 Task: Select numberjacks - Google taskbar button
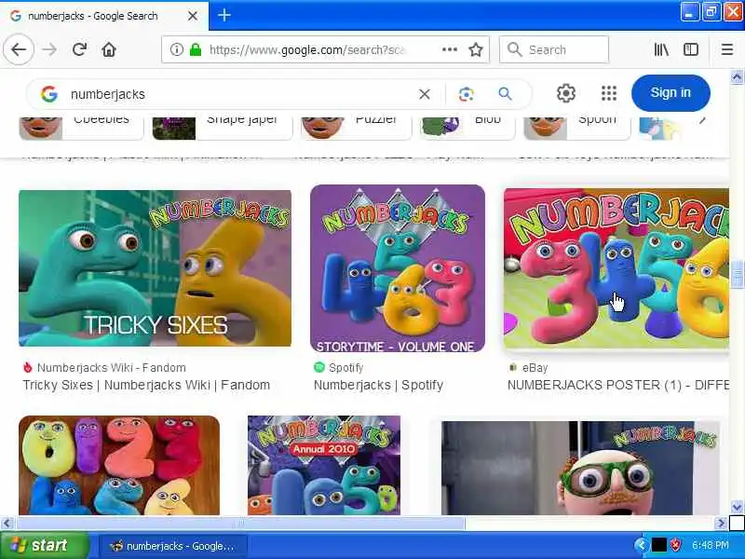point(173,546)
